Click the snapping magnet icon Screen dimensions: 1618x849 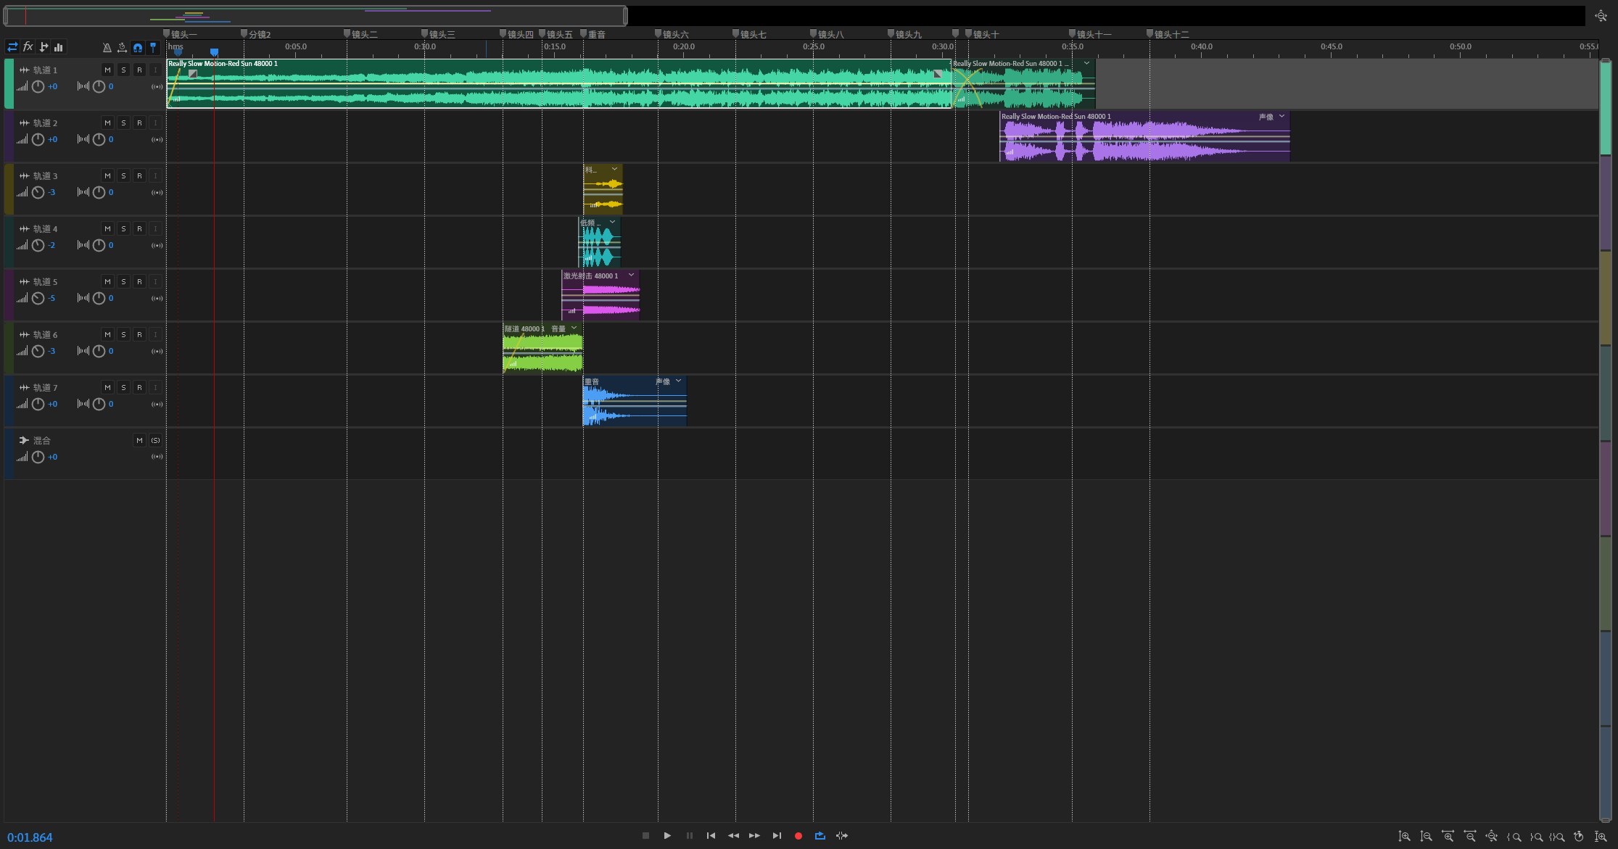tap(137, 47)
